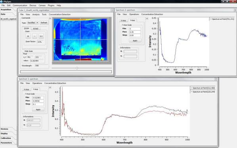The width and height of the screenshot is (237, 148).
Task: Open the Communication menu
Action: point(20,6)
